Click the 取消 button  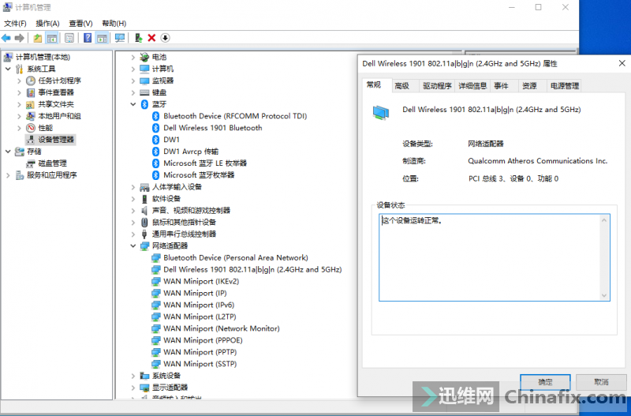pyautogui.click(x=601, y=382)
